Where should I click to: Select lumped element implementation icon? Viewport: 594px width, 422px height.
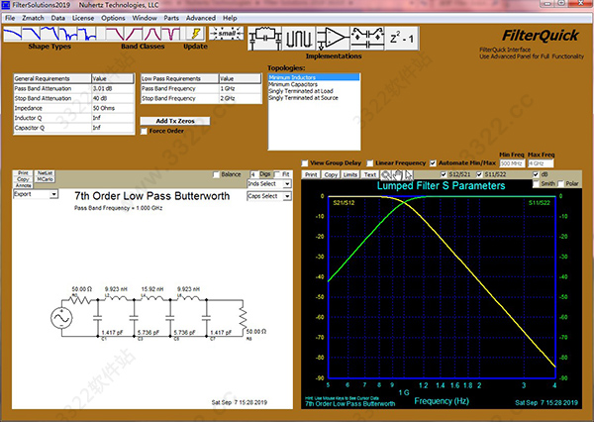(264, 39)
